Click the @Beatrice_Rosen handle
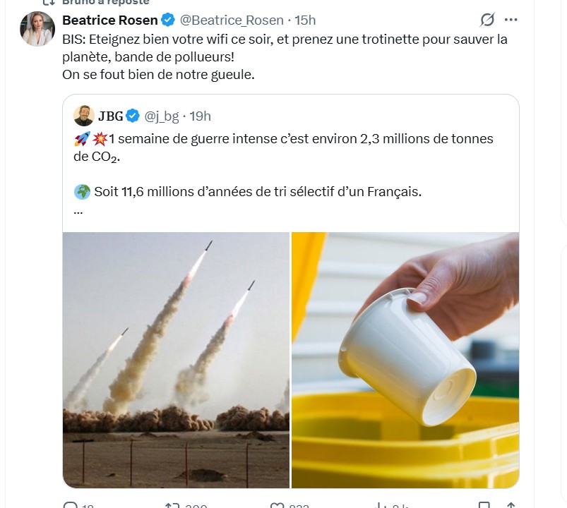Image resolution: width=567 pixels, height=508 pixels. tap(232, 20)
